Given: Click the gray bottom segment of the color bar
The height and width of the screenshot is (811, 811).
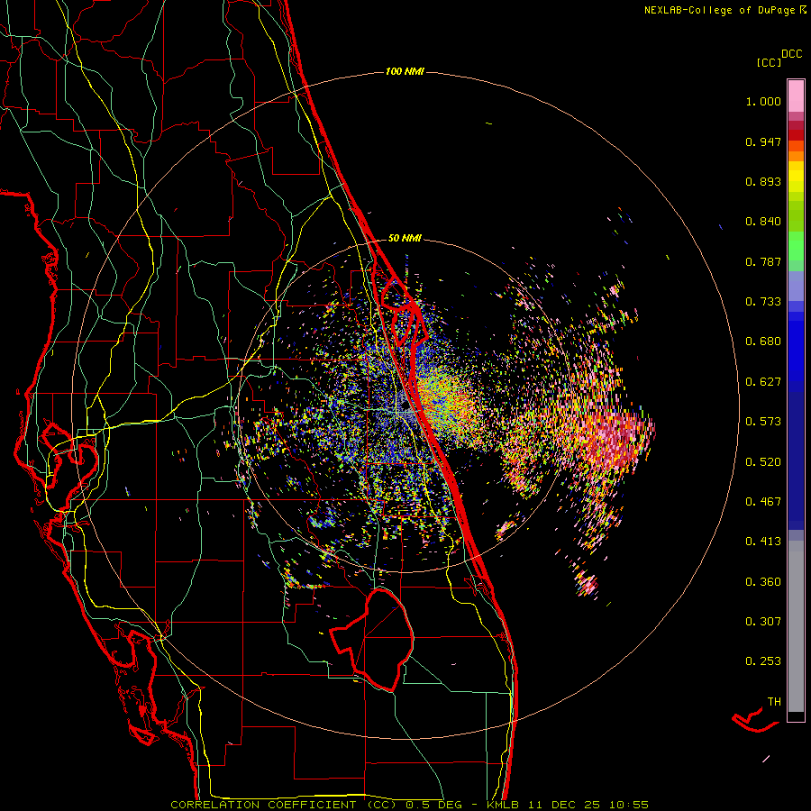Looking at the screenshot, I should coord(796,626).
